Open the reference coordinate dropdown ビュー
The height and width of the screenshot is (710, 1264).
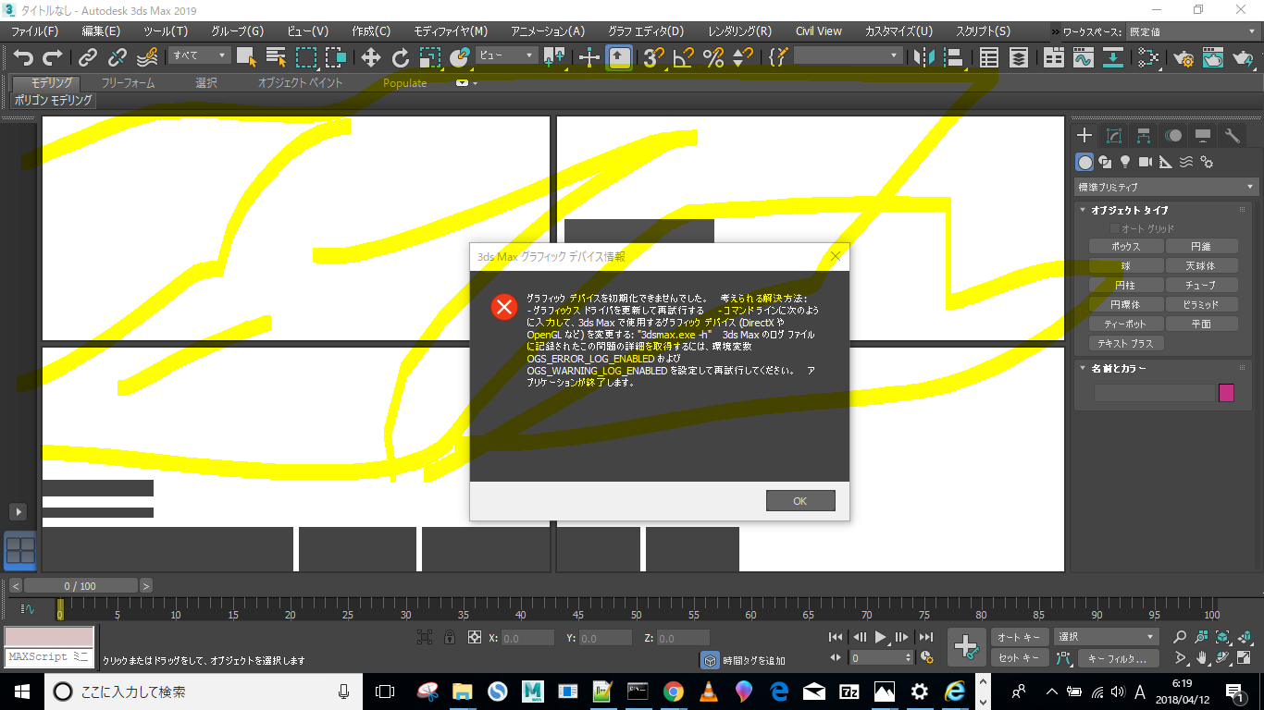[x=507, y=56]
